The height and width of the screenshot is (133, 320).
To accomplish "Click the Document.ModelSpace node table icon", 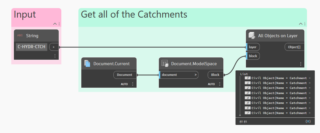I will point(165,63).
